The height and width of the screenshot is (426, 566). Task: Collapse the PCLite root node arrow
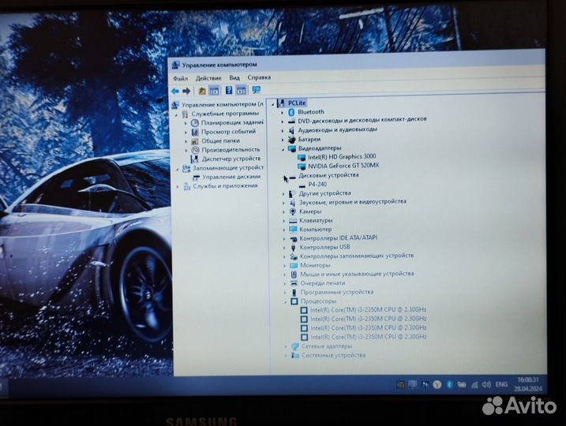click(x=273, y=105)
